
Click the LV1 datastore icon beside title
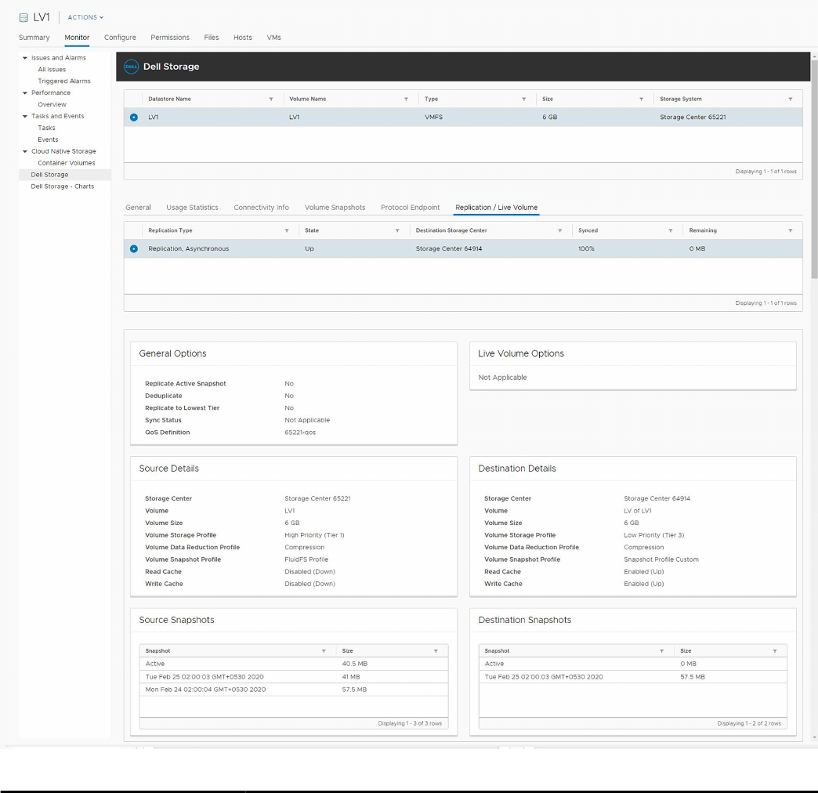(x=24, y=17)
